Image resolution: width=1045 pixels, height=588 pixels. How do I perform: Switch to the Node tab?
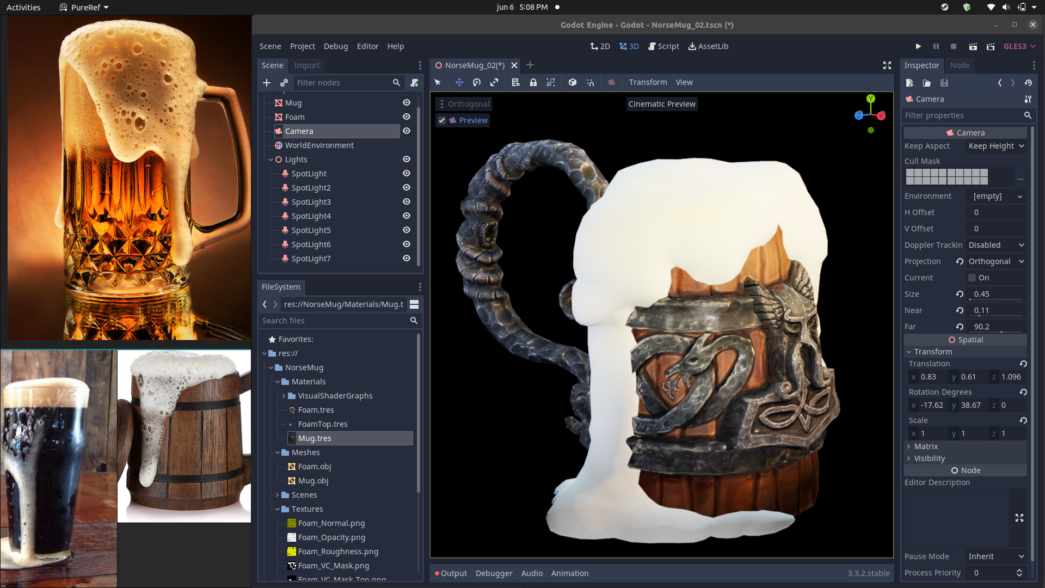[960, 65]
